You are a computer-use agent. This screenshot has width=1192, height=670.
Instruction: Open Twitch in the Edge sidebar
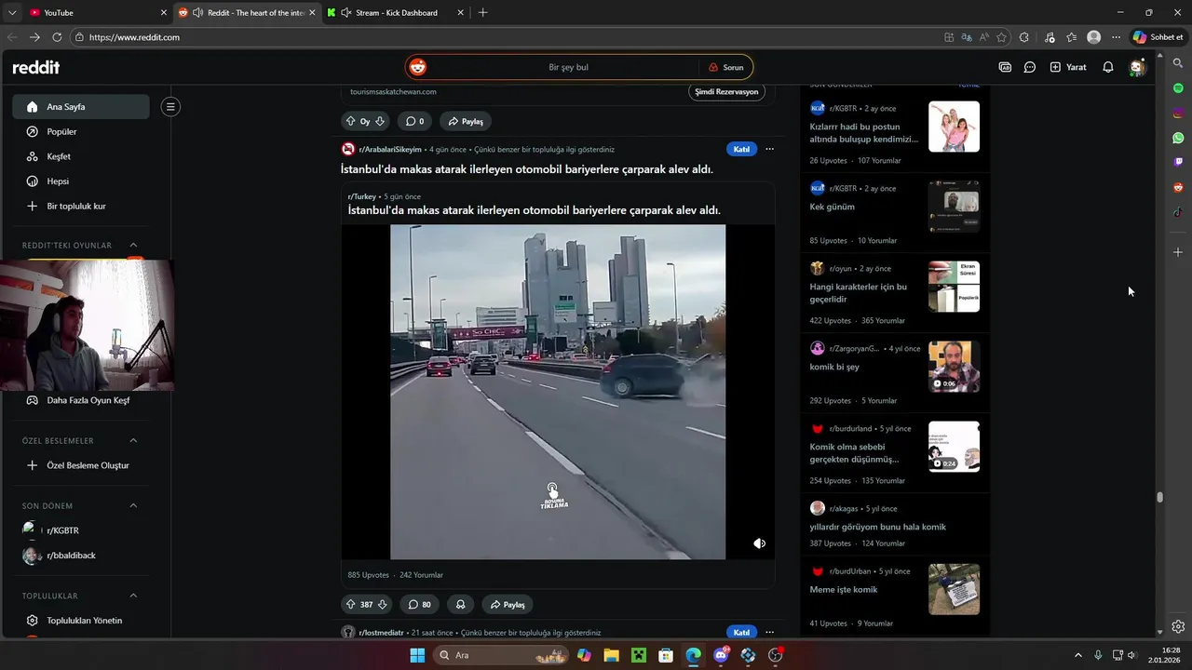tap(1178, 162)
